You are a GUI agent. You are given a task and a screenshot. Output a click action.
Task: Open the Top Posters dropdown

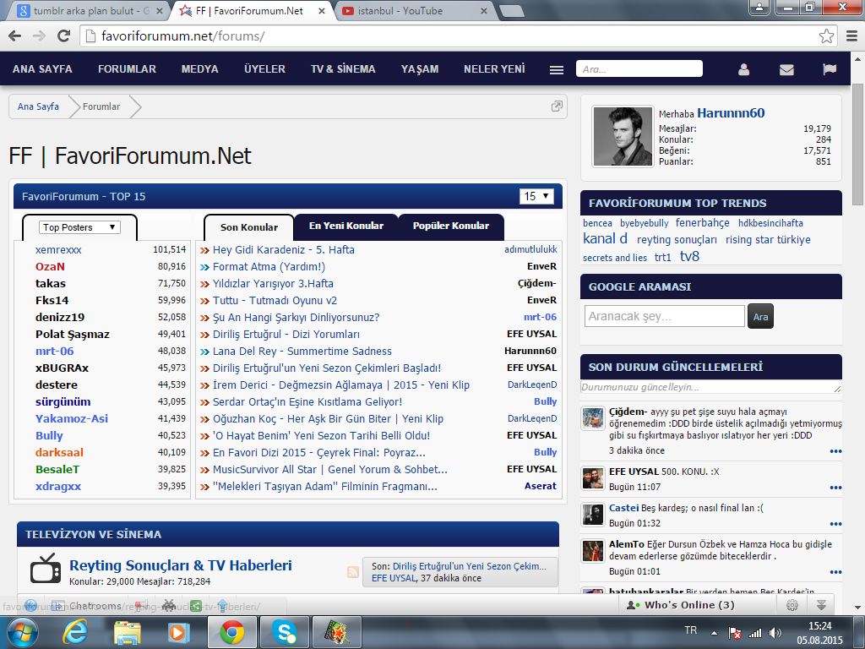click(x=81, y=227)
